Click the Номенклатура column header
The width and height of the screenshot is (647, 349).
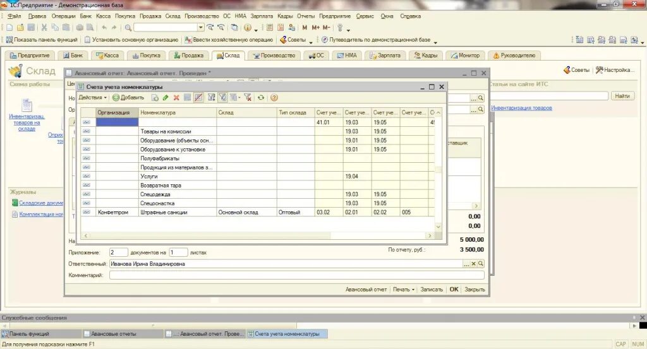tap(178, 112)
